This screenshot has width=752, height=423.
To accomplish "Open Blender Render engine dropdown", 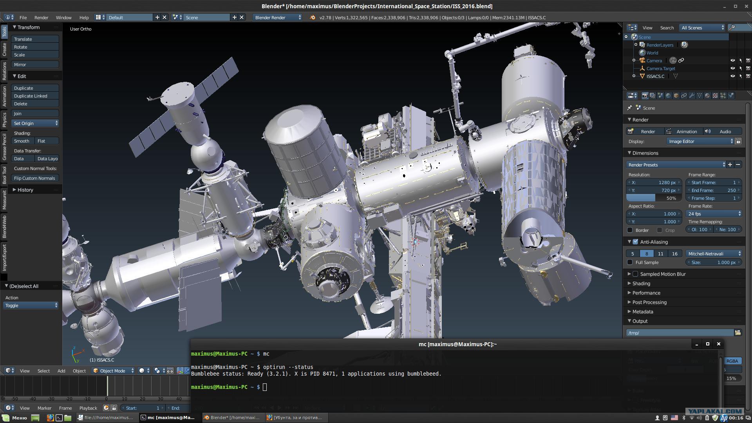I will point(277,18).
